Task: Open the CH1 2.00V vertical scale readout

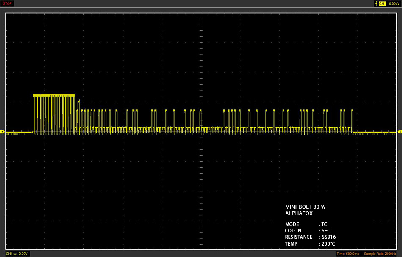Action: click(x=17, y=254)
